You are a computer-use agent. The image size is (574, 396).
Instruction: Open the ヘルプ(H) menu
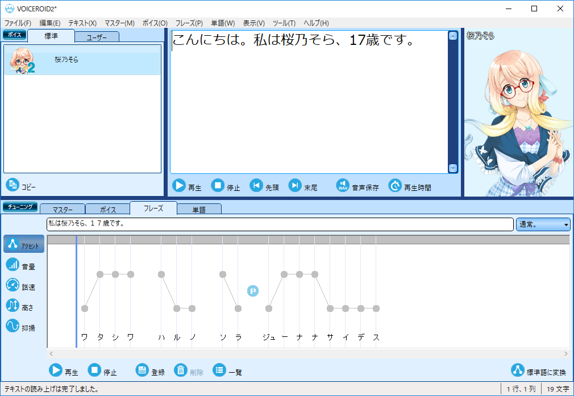pos(317,23)
